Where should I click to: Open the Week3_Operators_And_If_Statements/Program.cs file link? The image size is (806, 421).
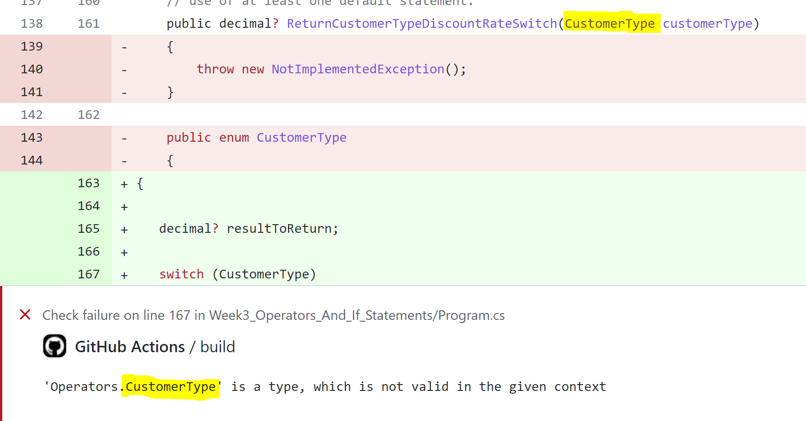[357, 315]
